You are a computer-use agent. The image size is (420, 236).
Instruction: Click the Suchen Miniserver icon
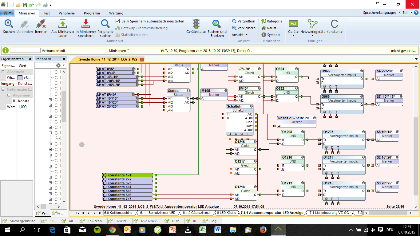click(9, 24)
